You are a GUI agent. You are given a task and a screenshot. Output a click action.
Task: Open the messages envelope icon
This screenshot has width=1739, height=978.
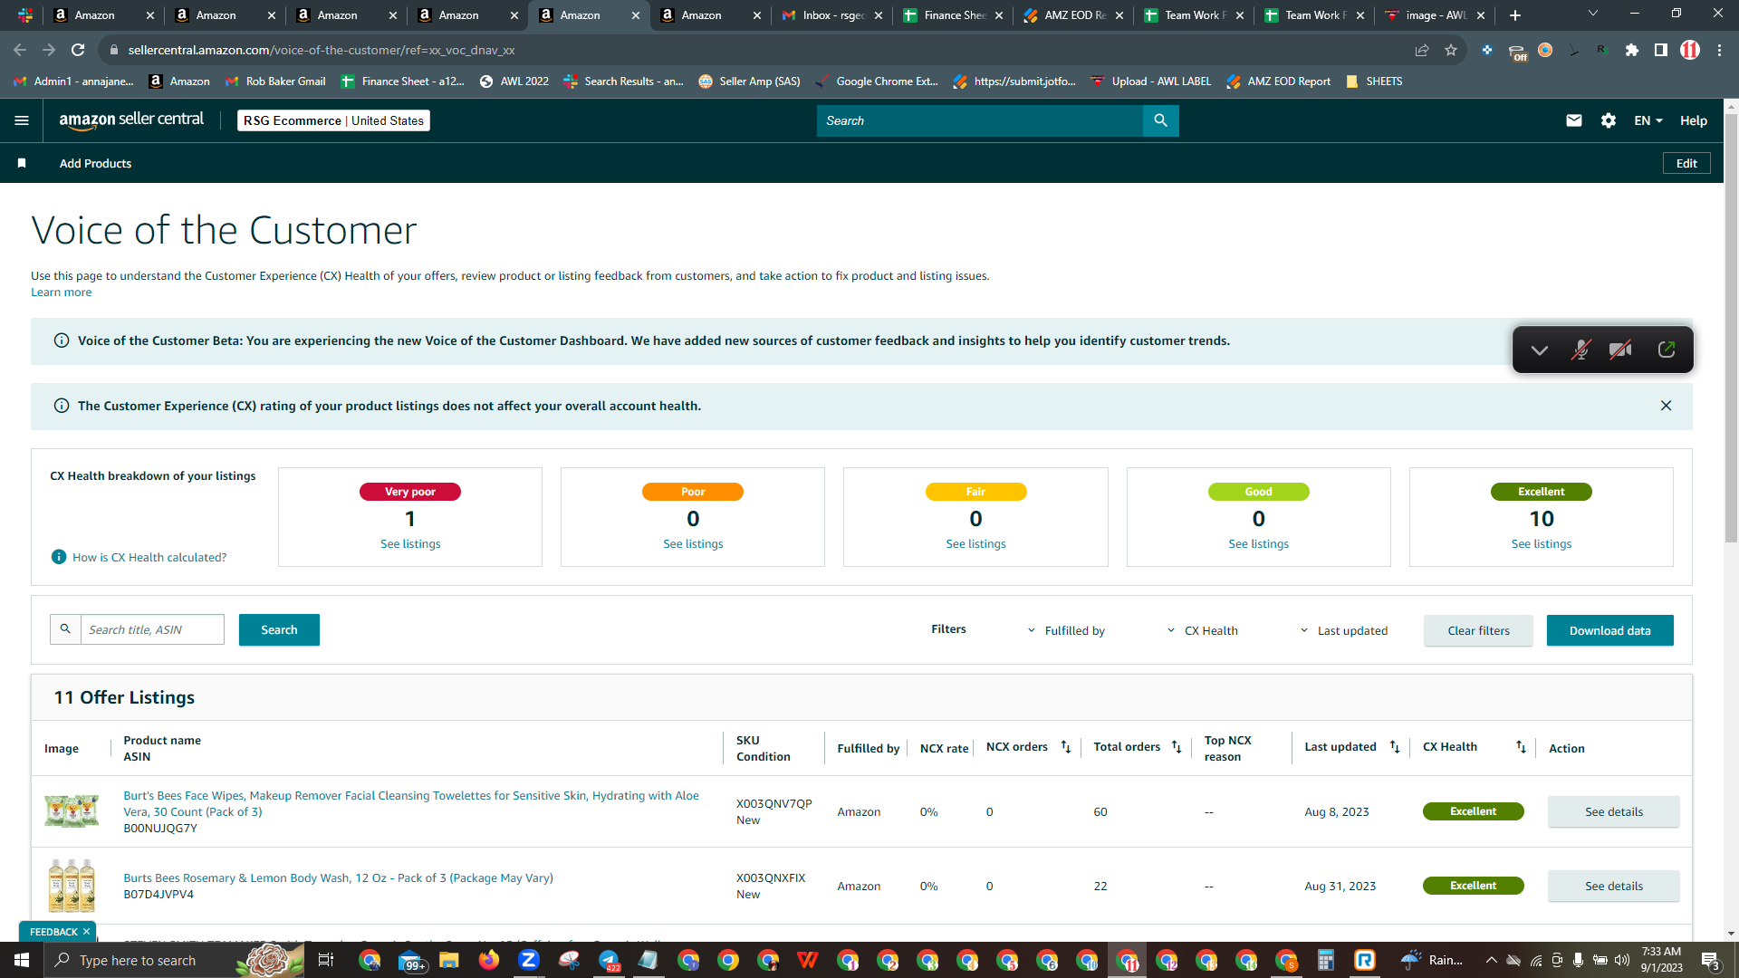tap(1574, 120)
